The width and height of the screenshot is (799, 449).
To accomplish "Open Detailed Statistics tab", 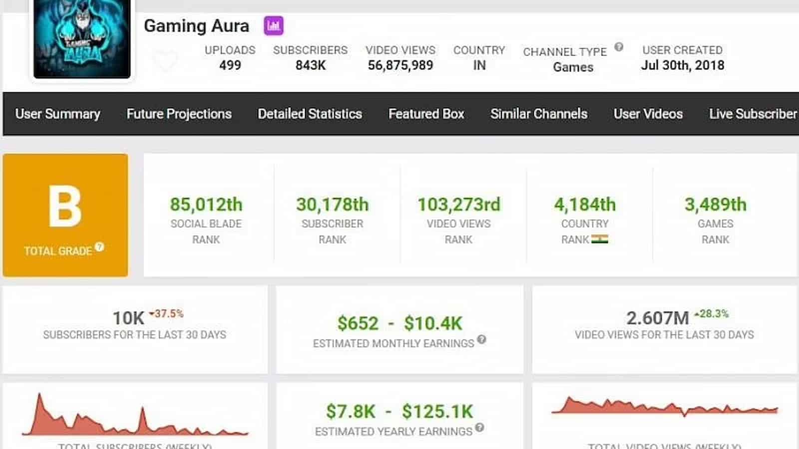I will point(310,114).
